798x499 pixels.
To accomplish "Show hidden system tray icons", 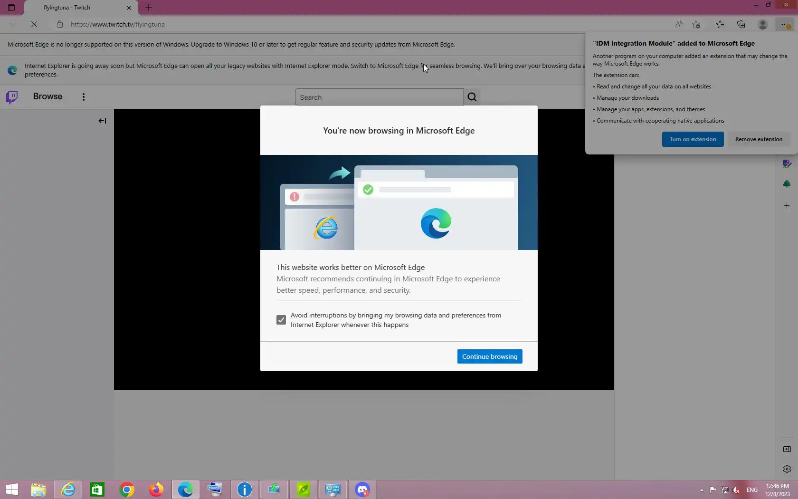I will coord(702,490).
